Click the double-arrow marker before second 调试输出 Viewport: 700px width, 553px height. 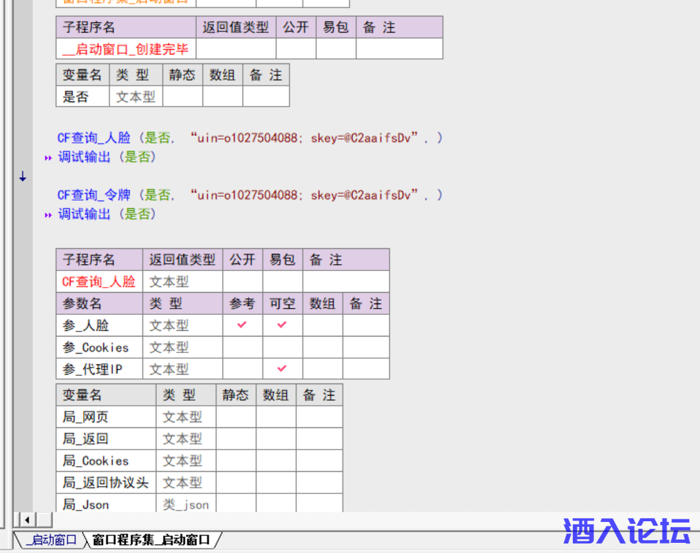(48, 215)
